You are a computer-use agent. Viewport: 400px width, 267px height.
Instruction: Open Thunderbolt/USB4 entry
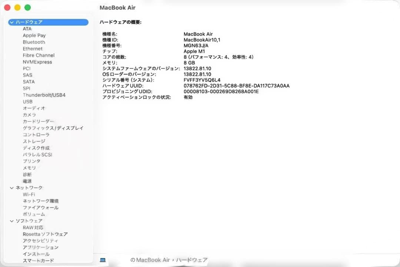[44, 95]
